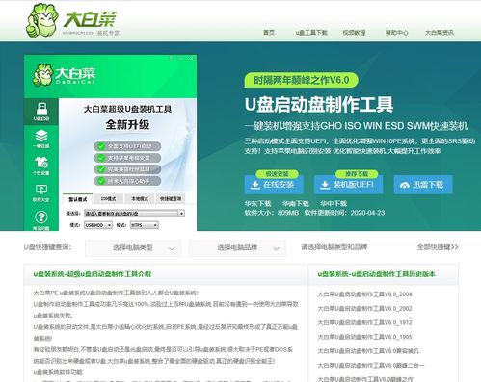The image size is (481, 382).
Task: Click the 在线安装 download button
Action: (x=274, y=185)
